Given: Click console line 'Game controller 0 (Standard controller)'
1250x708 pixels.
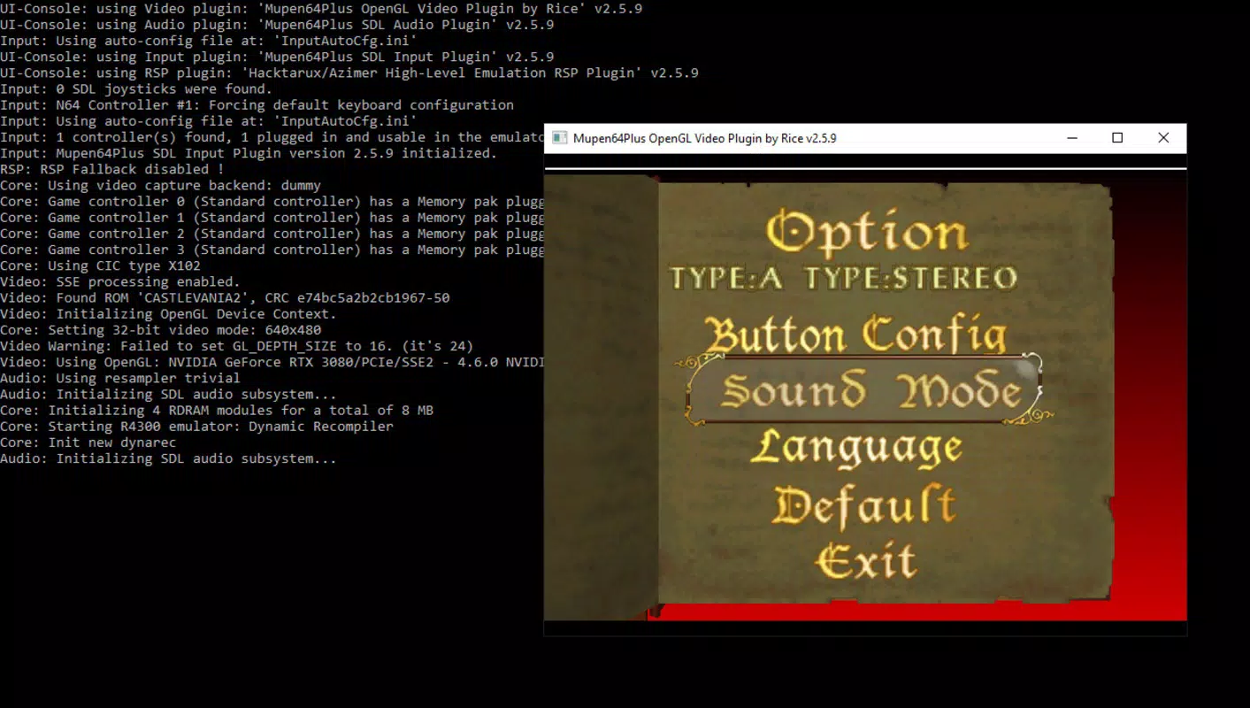Looking at the screenshot, I should pos(272,201).
